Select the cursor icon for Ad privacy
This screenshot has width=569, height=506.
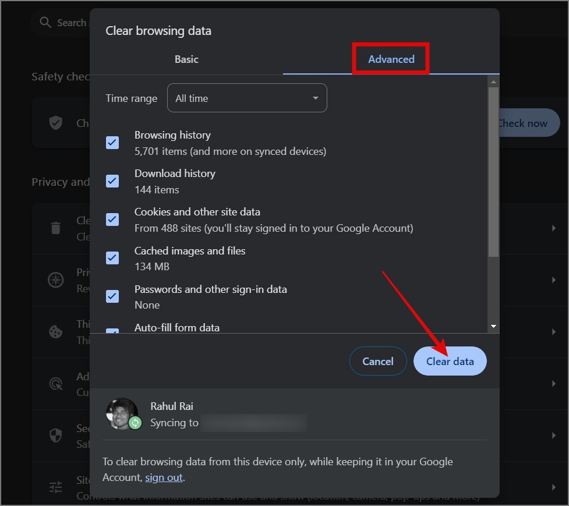click(55, 383)
